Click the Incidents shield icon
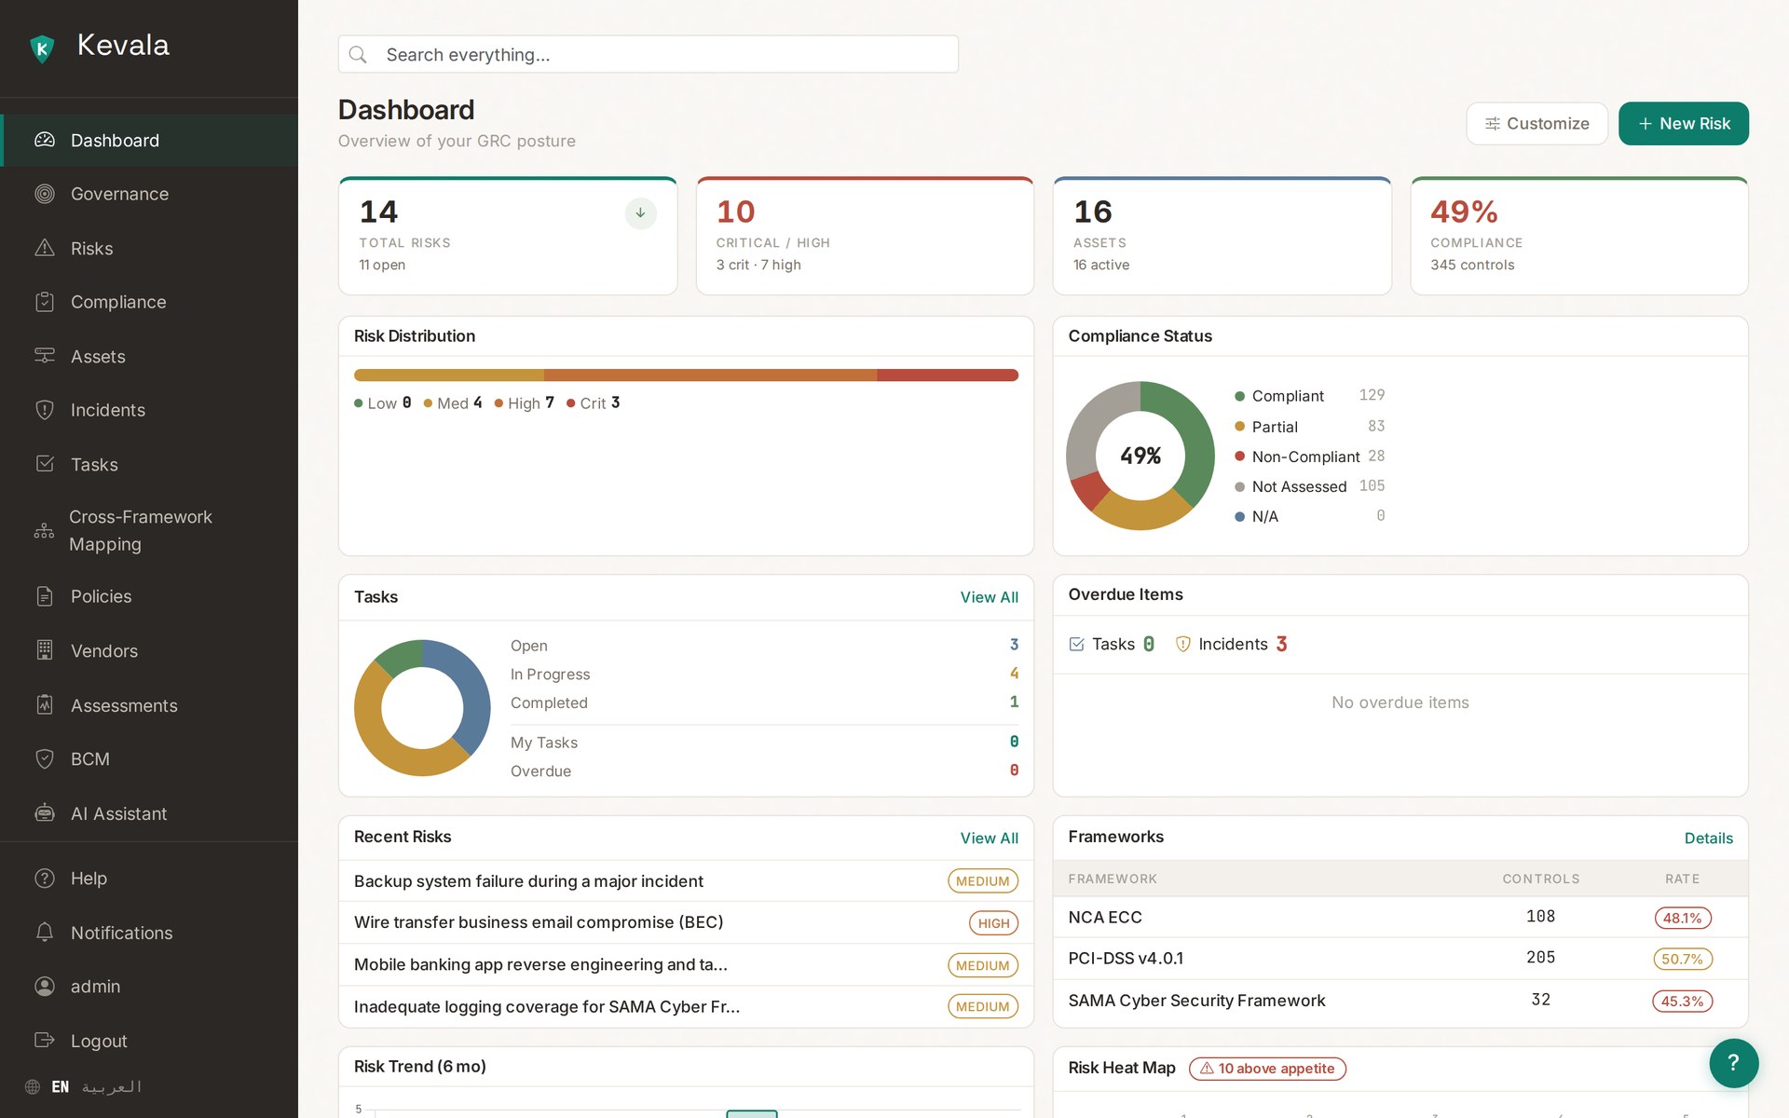 pyautogui.click(x=45, y=410)
